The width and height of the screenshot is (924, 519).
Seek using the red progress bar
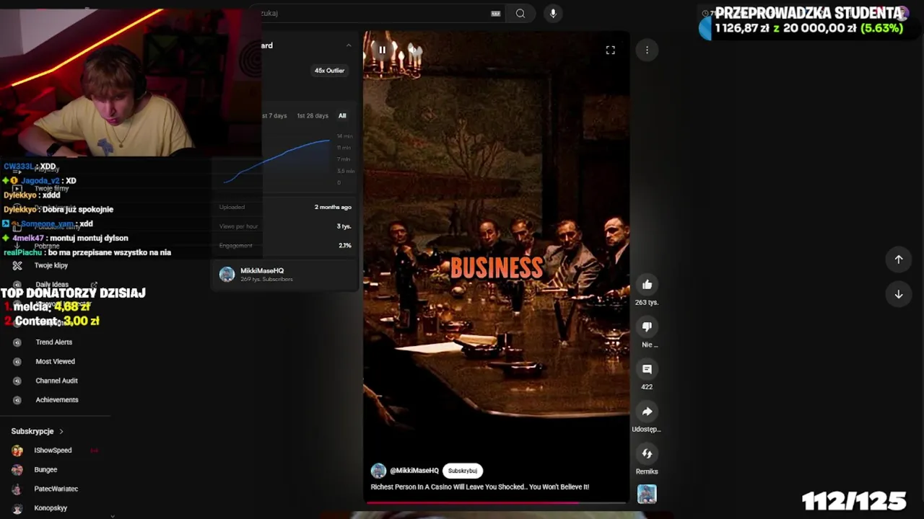tap(497, 502)
